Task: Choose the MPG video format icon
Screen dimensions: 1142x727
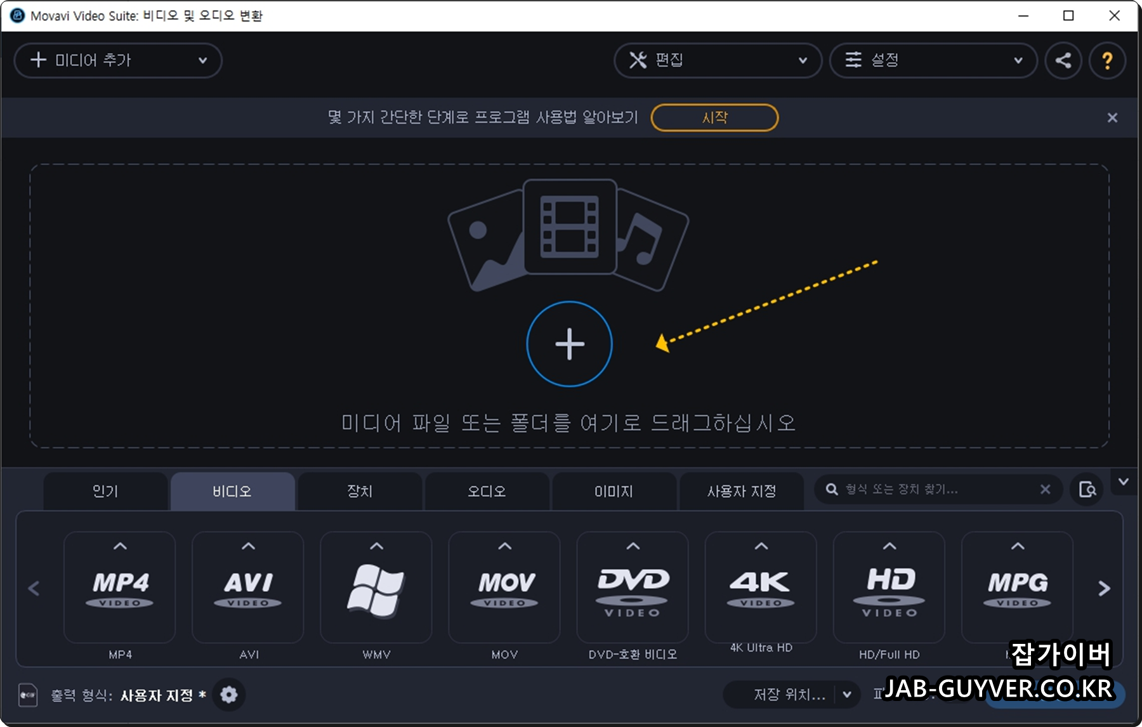Action: click(x=1017, y=587)
